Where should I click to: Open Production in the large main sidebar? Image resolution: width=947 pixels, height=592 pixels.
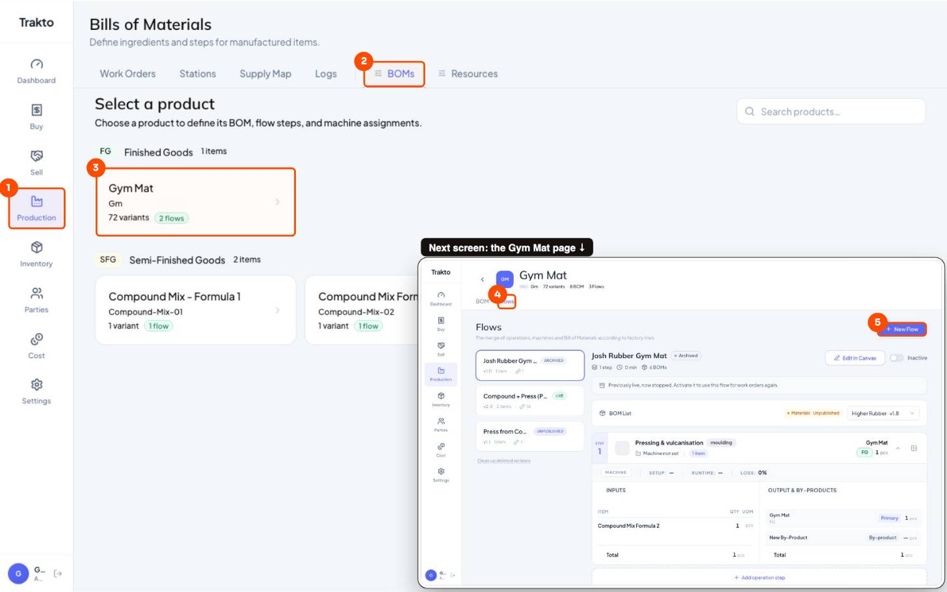point(36,209)
